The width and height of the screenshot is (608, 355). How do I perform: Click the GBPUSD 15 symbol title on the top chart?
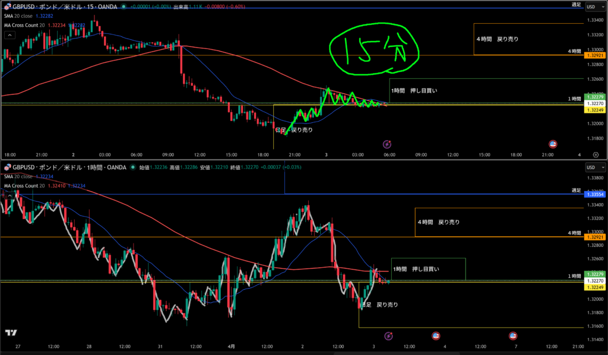64,7
